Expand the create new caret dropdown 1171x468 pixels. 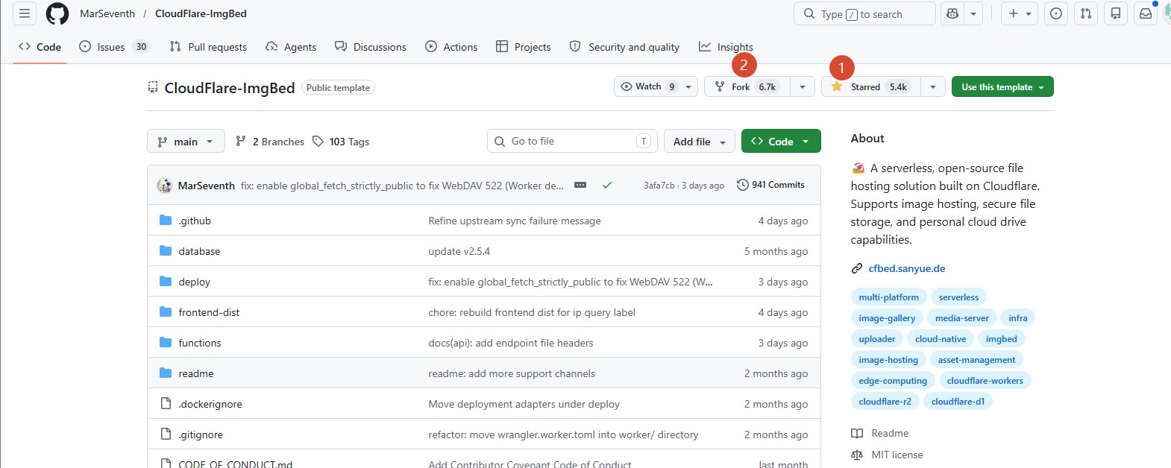1029,13
